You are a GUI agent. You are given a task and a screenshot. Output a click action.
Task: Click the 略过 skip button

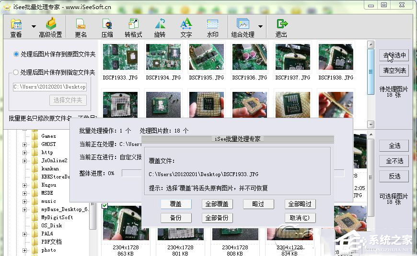point(258,204)
